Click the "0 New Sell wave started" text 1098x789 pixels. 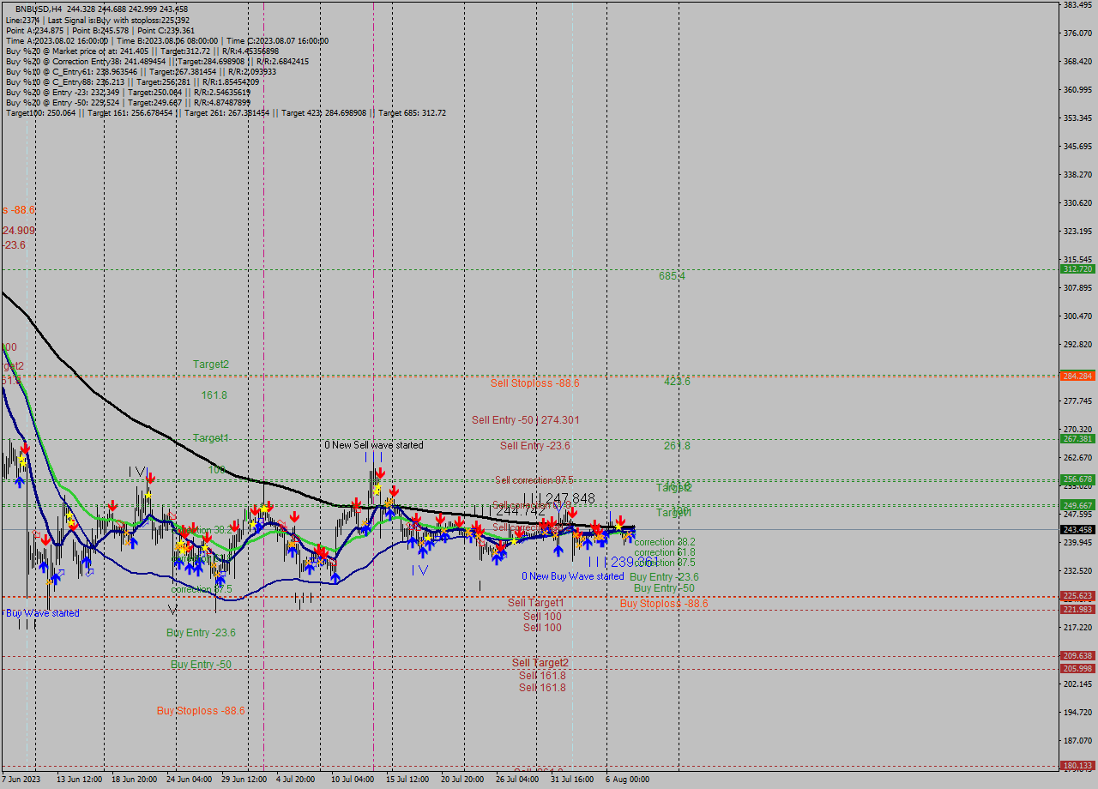tap(373, 445)
